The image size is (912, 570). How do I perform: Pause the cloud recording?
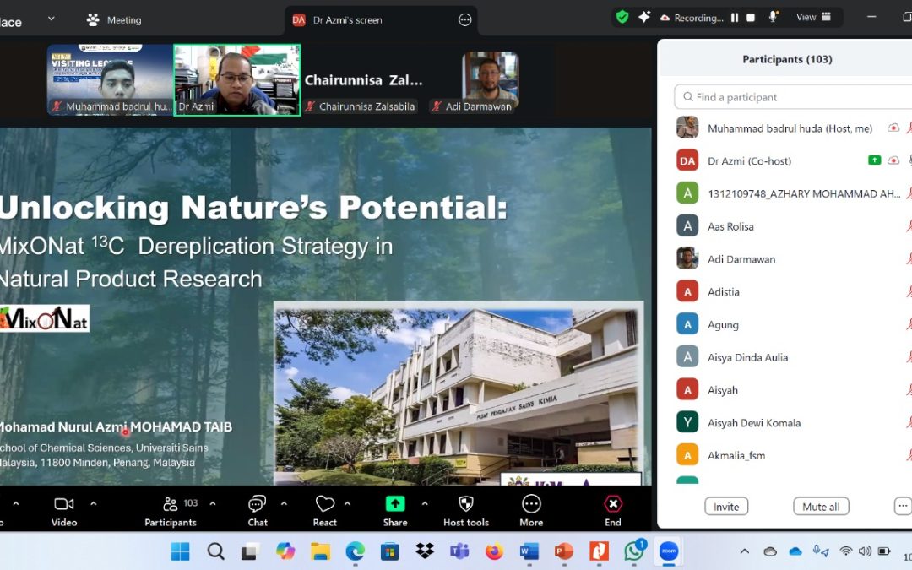[x=735, y=18]
